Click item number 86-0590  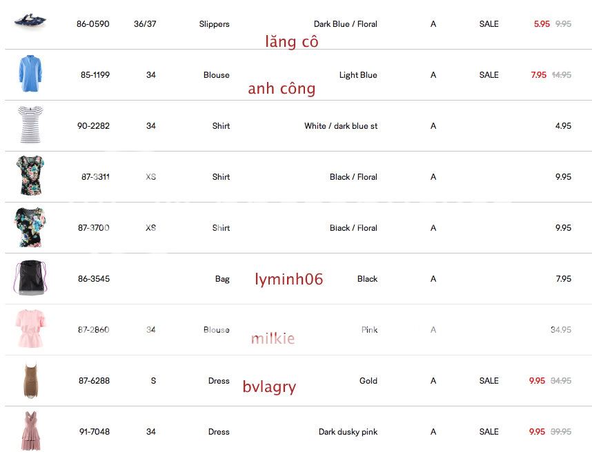coord(93,24)
